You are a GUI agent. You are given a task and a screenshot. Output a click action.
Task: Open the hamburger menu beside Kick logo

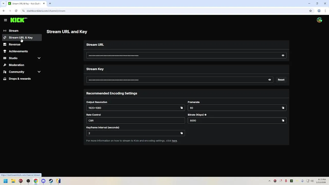[5, 20]
